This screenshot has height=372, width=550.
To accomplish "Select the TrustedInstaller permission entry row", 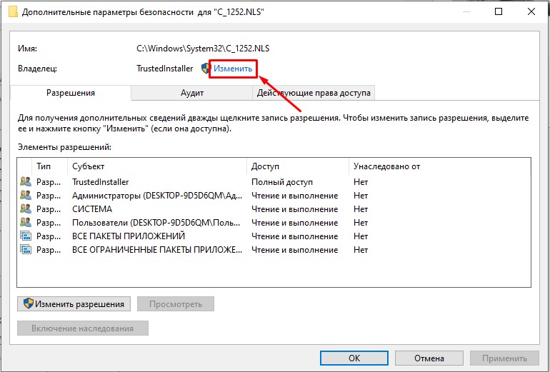I will [274, 182].
